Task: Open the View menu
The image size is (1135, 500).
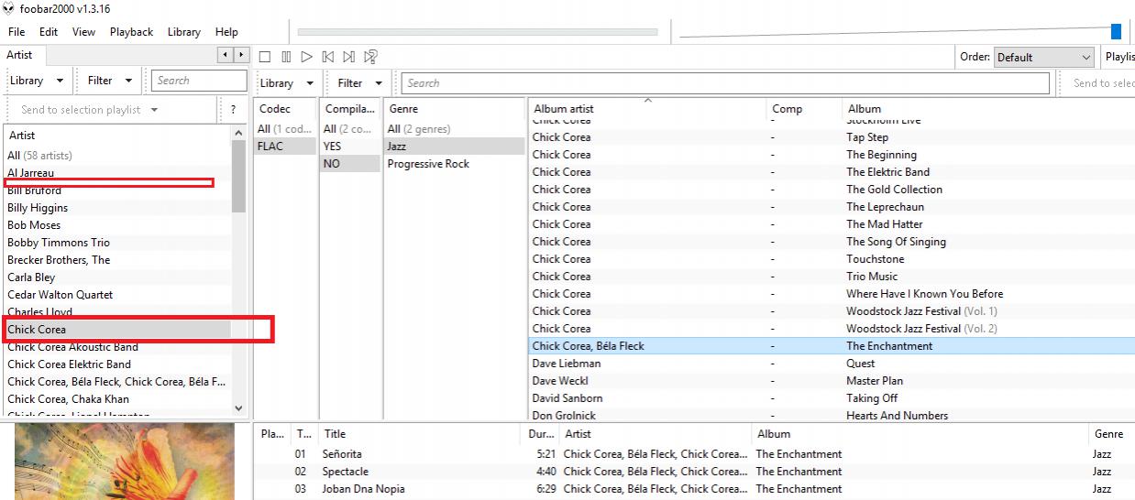Action: point(83,32)
